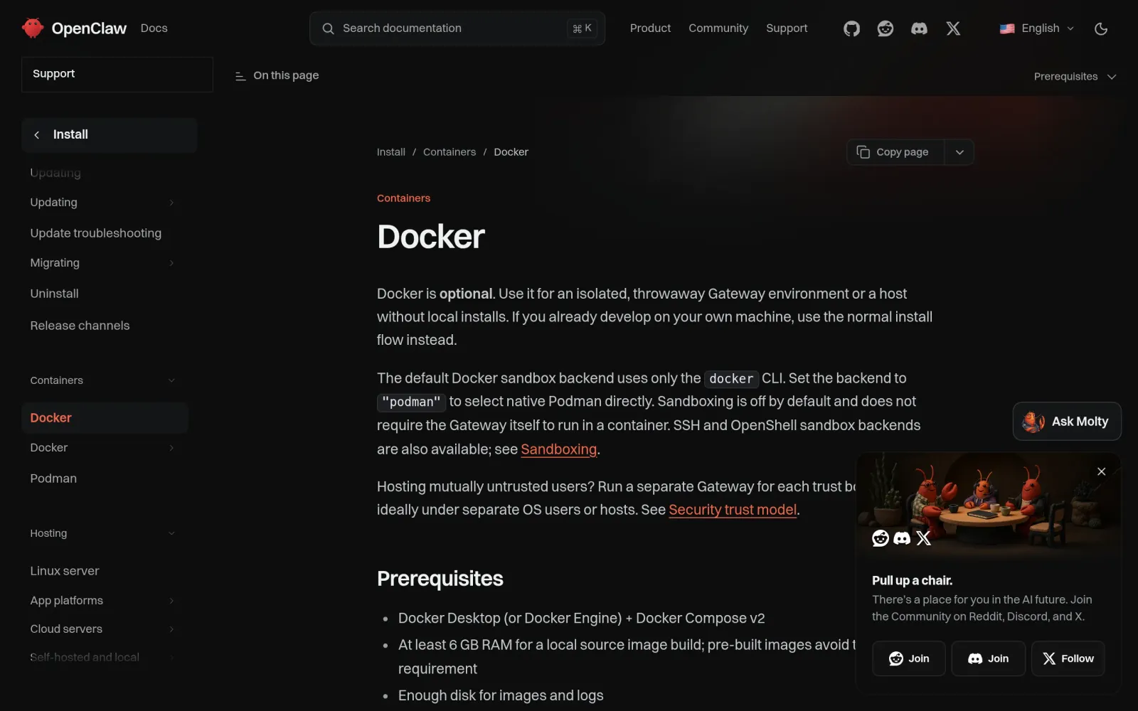Click Discord icon on popup image
Viewport: 1138px width, 711px height.
902,538
